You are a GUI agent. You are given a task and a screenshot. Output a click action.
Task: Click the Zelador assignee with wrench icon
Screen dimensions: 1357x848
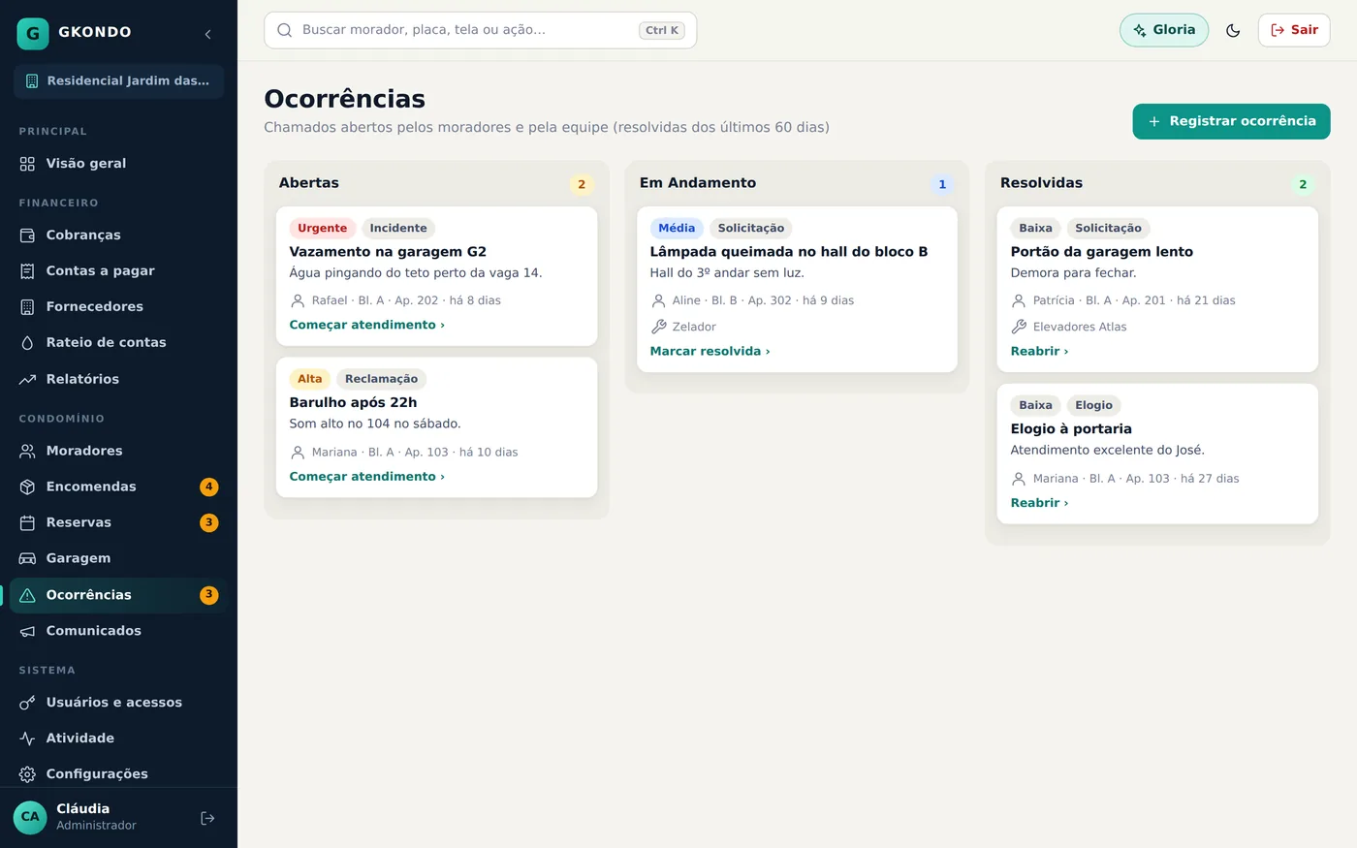point(683,327)
